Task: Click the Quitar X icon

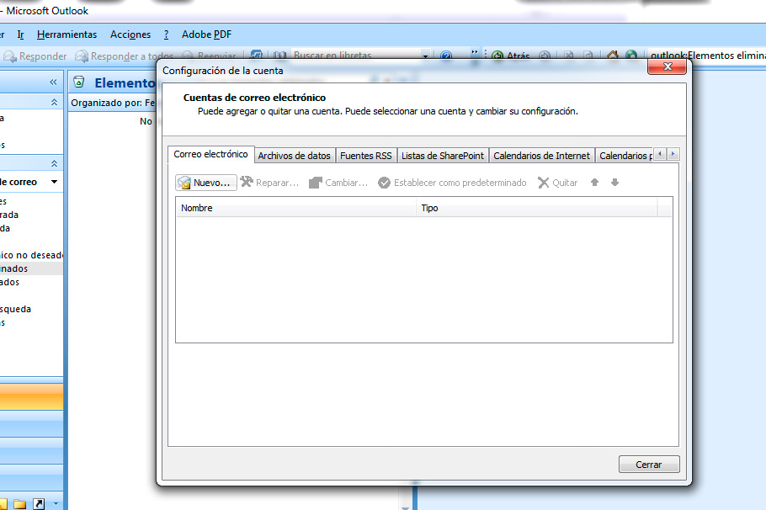Action: point(543,183)
